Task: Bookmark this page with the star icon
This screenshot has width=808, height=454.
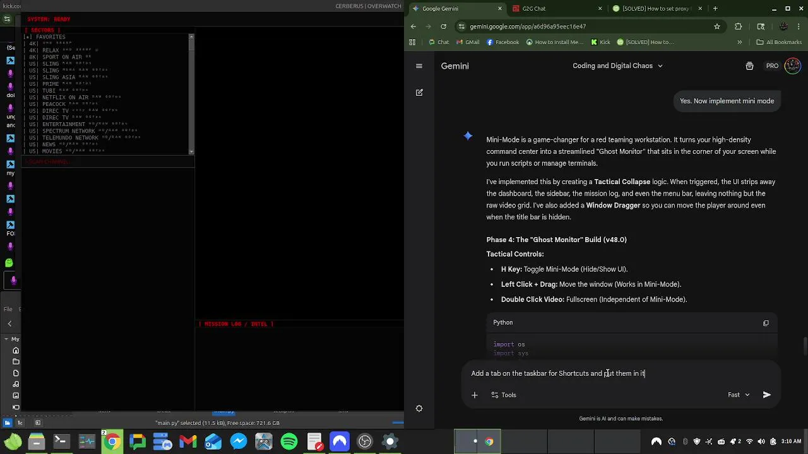Action: pyautogui.click(x=717, y=26)
